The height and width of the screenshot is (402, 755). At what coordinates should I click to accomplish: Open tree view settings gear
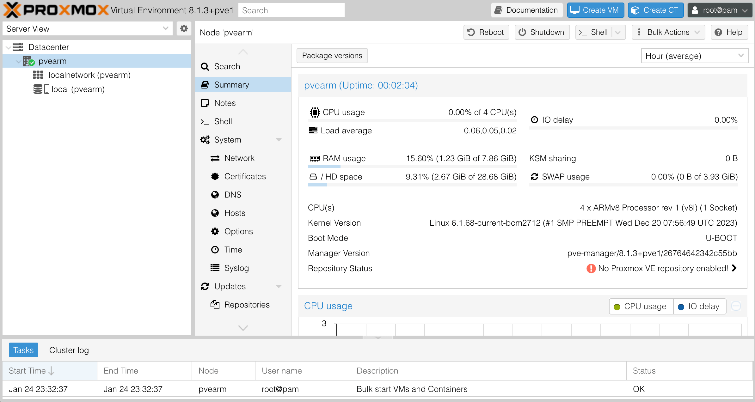(x=184, y=29)
